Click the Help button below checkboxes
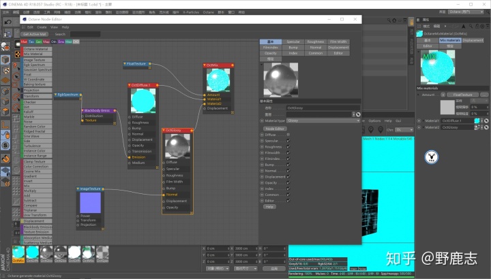Image resolution: width=491 pixels, height=279 pixels. click(269, 206)
